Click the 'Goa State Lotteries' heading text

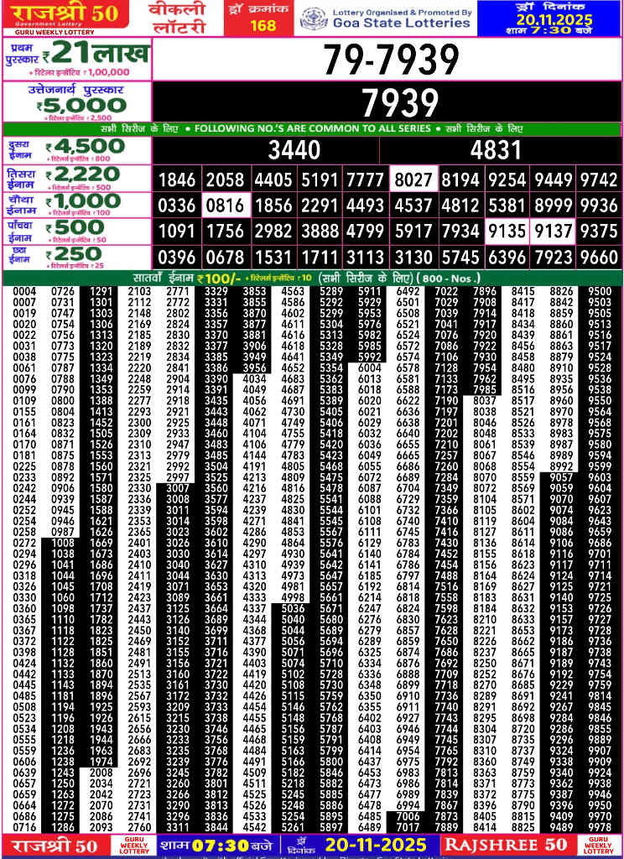point(401,23)
